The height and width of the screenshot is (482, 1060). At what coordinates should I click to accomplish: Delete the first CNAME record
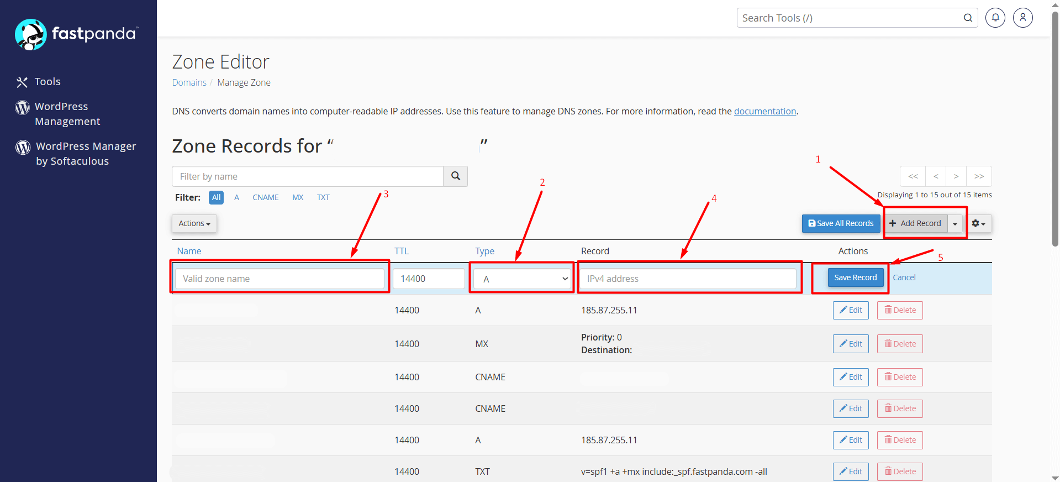[x=900, y=377]
